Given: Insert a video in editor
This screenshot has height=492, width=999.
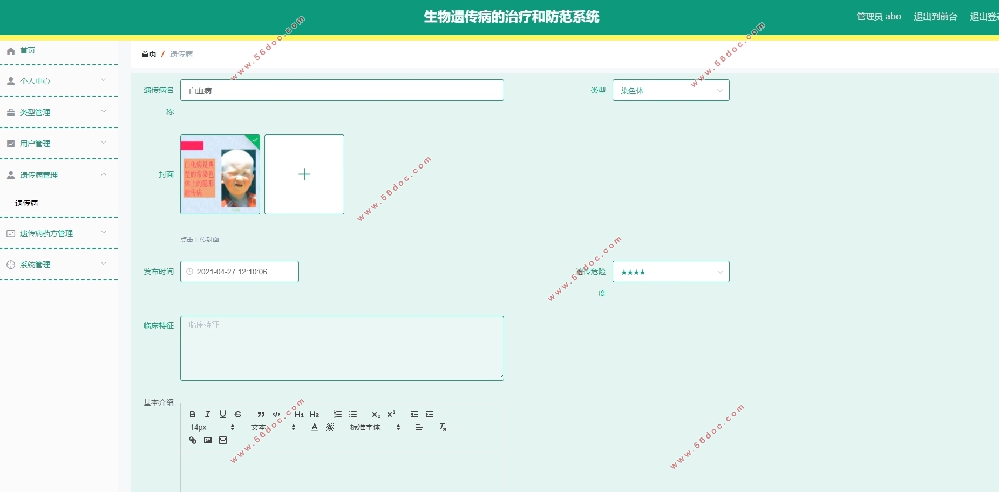Looking at the screenshot, I should 223,440.
